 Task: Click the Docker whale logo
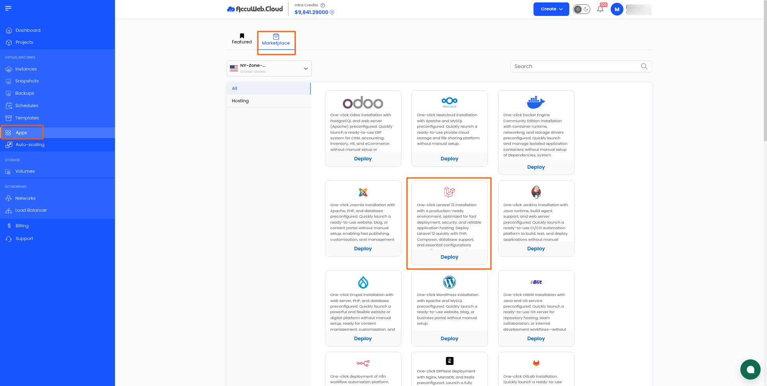(x=536, y=102)
